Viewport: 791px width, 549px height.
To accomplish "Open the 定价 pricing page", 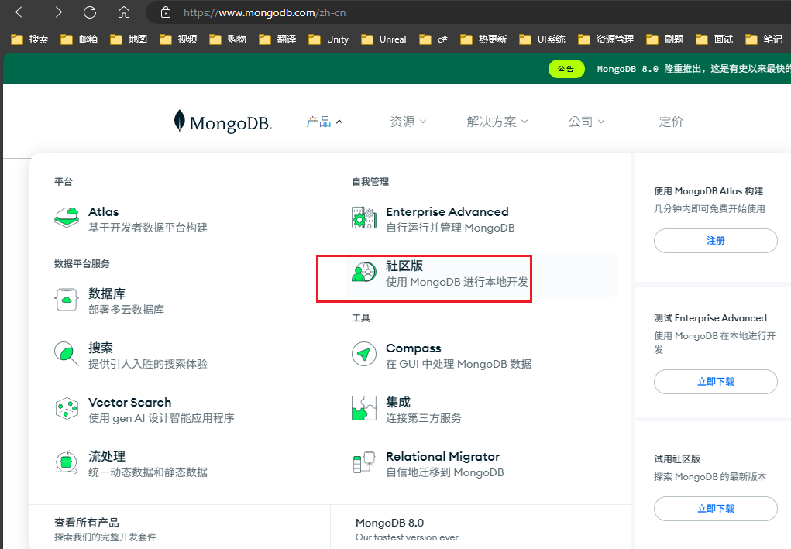I will tap(671, 122).
